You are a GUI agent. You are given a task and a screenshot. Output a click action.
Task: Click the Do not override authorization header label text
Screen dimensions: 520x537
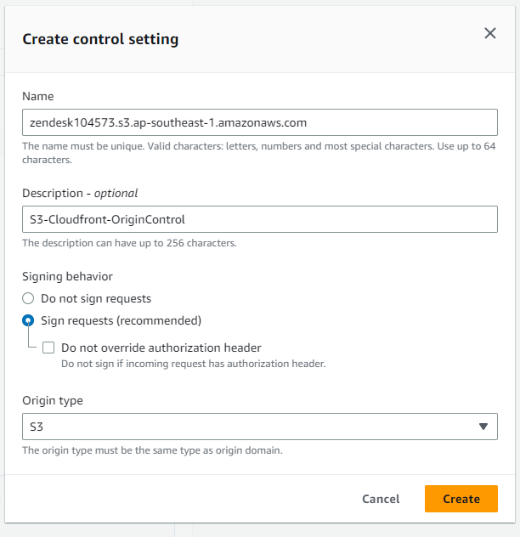point(161,348)
